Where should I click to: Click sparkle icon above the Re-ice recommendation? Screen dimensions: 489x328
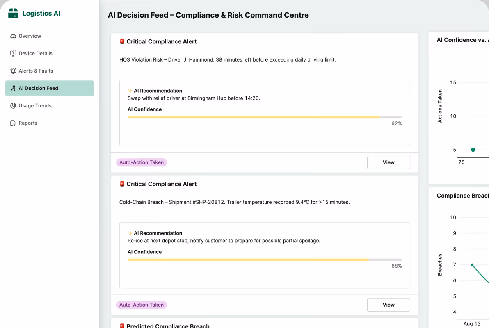tap(130, 233)
